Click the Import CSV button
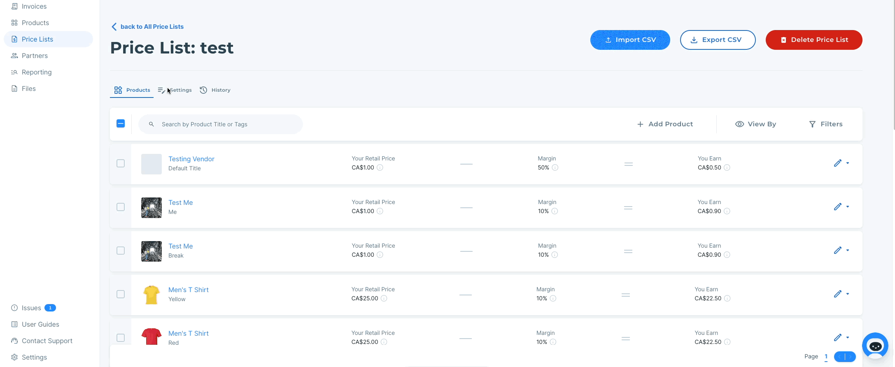 (630, 40)
